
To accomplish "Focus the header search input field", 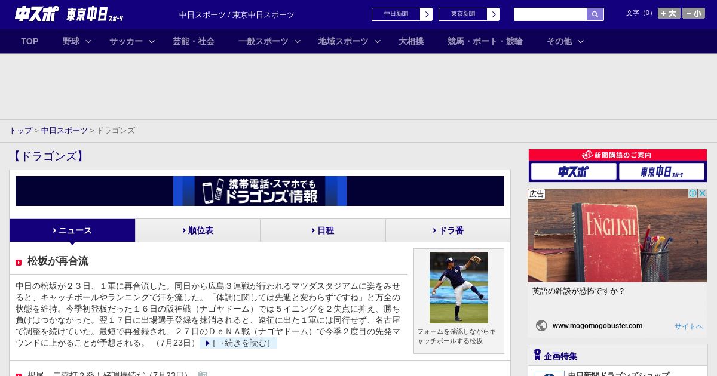I will coord(550,14).
